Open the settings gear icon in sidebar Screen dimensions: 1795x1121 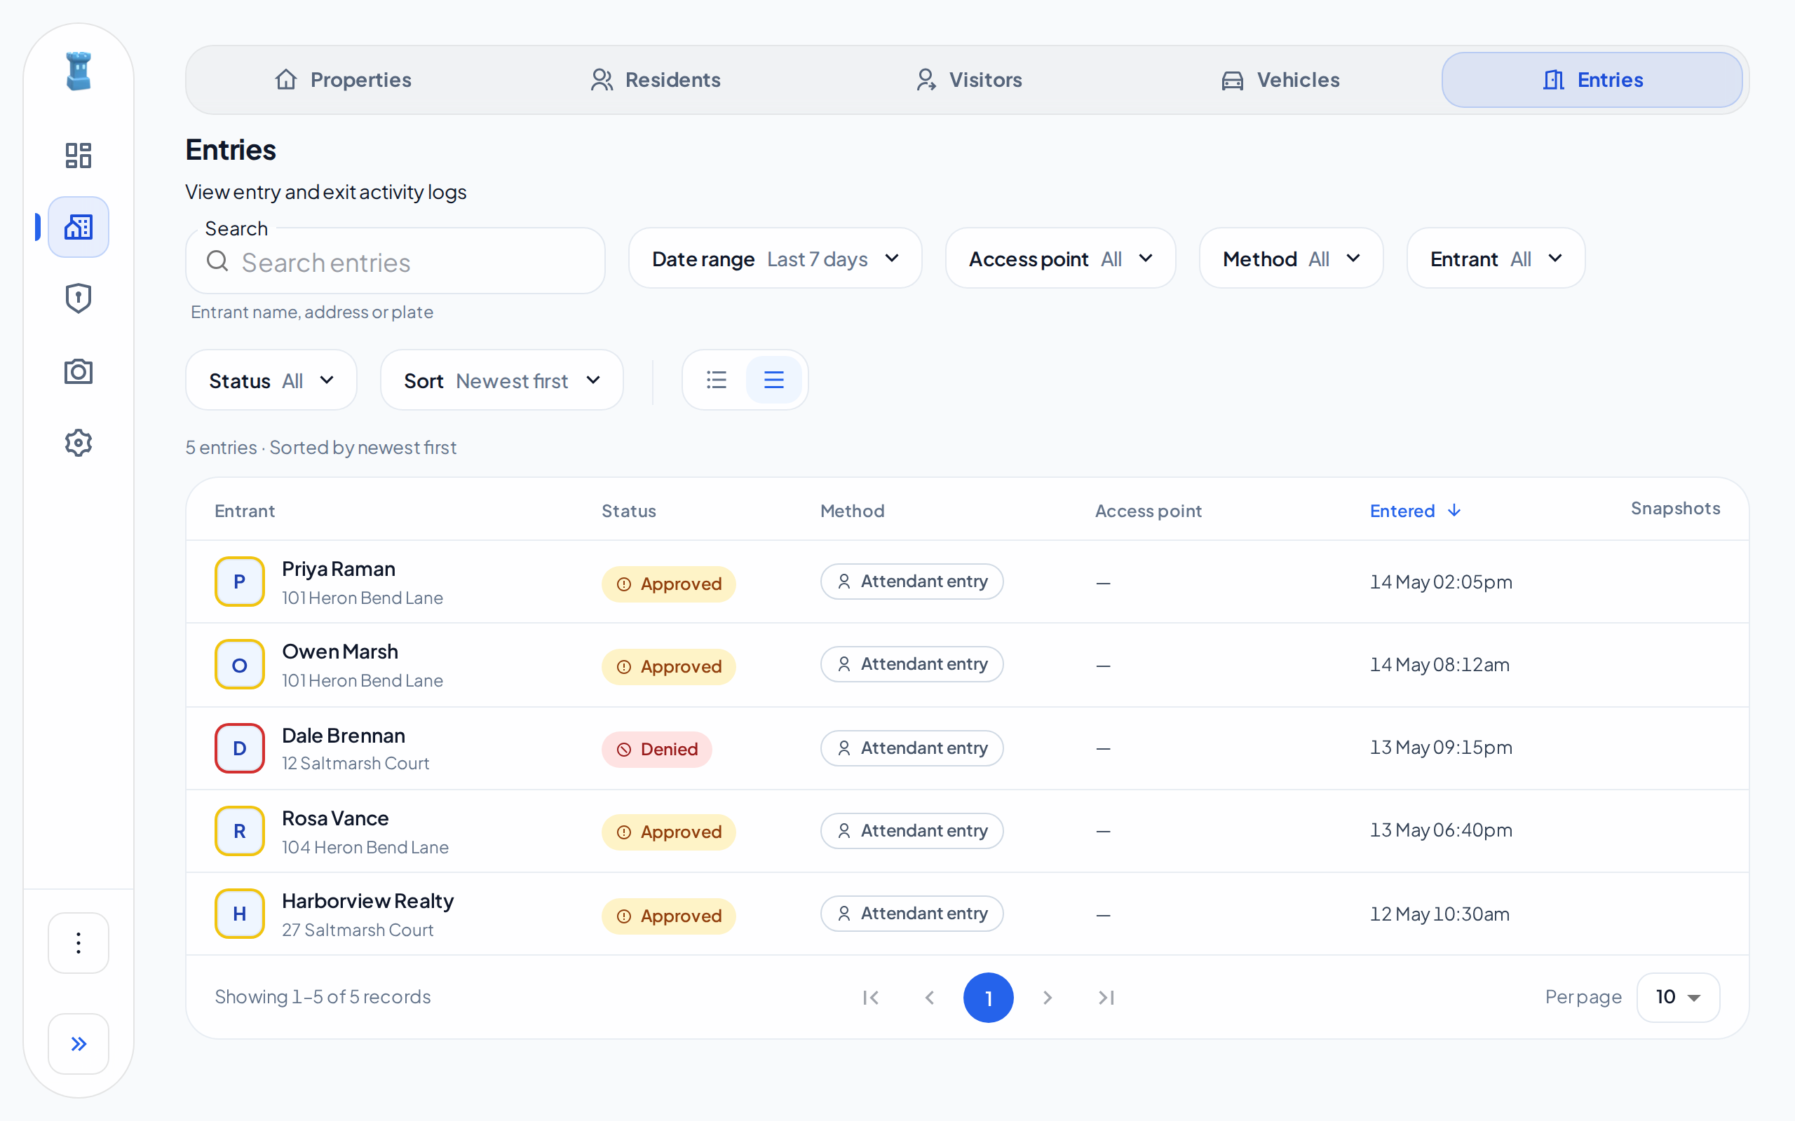(79, 443)
